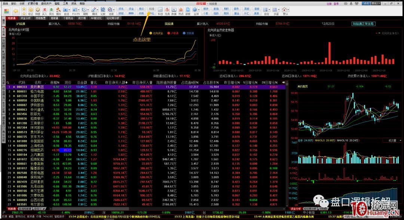Click the 陆股通正常交易 status button
This screenshot has height=220, width=404.
tap(363, 24)
